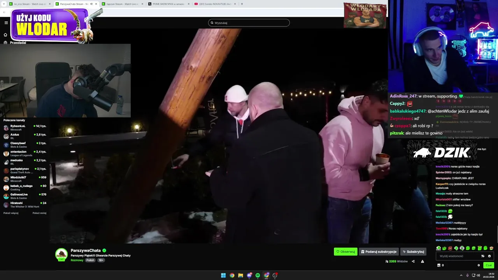Close the Japczan Stream tab
Screen dimensions: 498x280
click(x=142, y=4)
